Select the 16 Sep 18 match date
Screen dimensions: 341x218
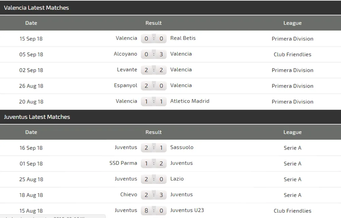(x=31, y=148)
